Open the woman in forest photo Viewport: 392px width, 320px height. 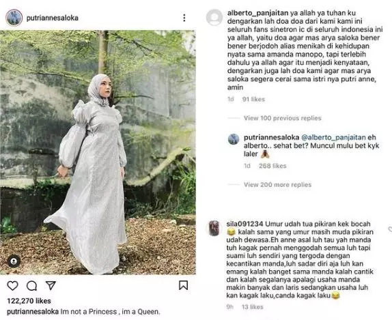pos(98,152)
